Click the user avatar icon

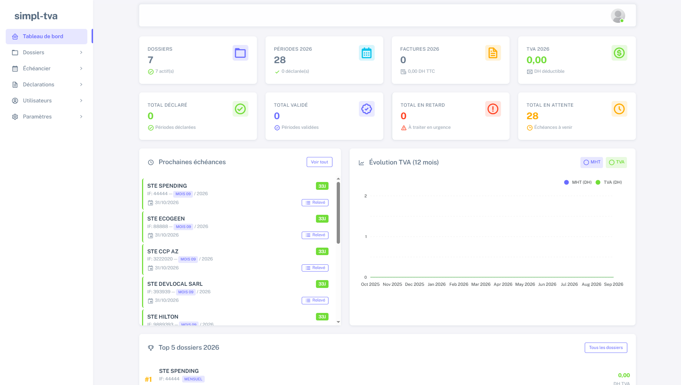(618, 16)
